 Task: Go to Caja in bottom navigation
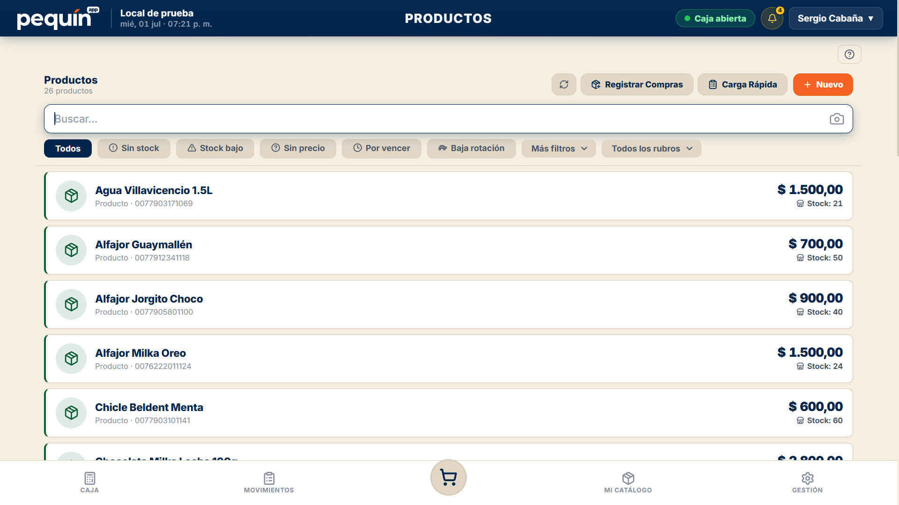[89, 483]
